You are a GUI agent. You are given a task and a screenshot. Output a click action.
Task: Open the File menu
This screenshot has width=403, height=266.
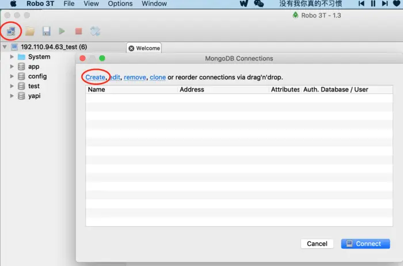(69, 3)
